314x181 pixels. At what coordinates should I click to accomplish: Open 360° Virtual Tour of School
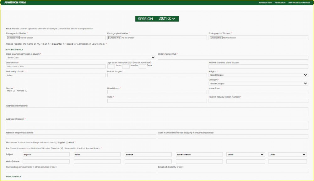click(x=299, y=3)
